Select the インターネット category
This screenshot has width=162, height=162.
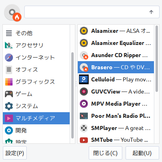pos(36,58)
